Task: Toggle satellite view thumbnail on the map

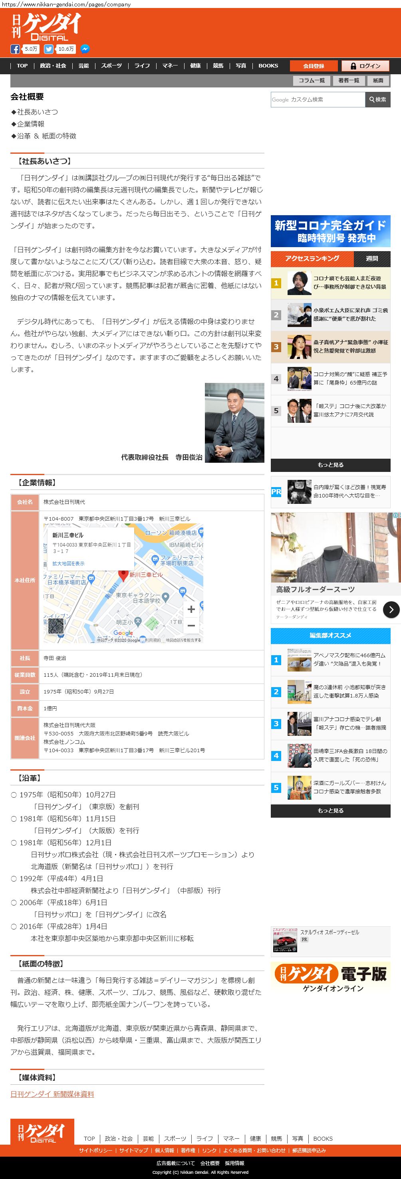Action: tap(56, 626)
